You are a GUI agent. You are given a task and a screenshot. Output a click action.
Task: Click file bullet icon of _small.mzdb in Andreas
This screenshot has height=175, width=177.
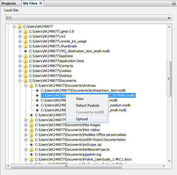[x=37, y=110]
